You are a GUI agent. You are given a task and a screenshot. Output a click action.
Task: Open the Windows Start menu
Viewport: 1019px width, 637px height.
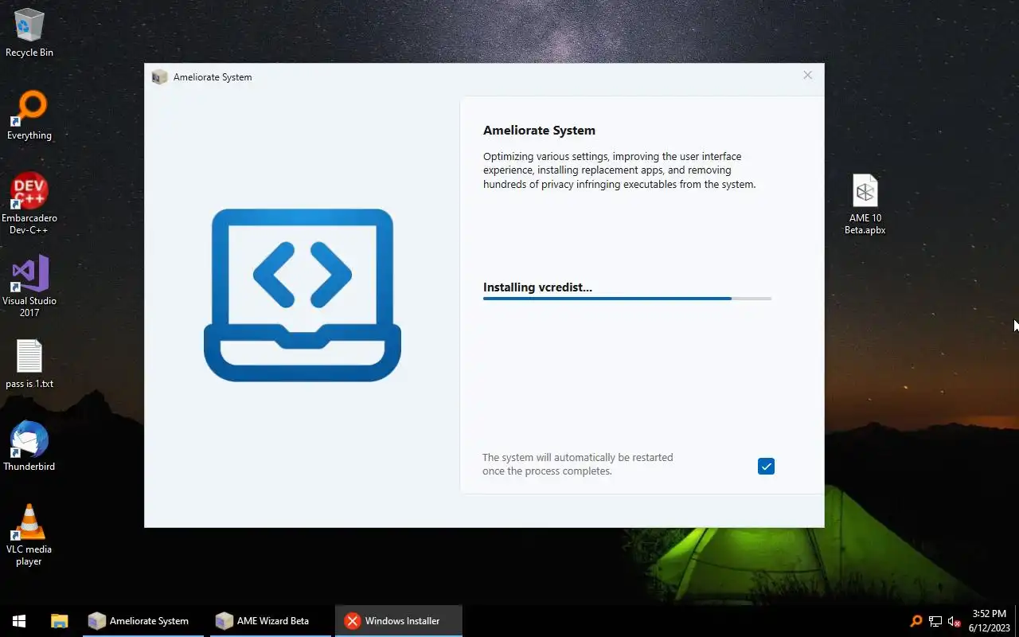(19, 621)
